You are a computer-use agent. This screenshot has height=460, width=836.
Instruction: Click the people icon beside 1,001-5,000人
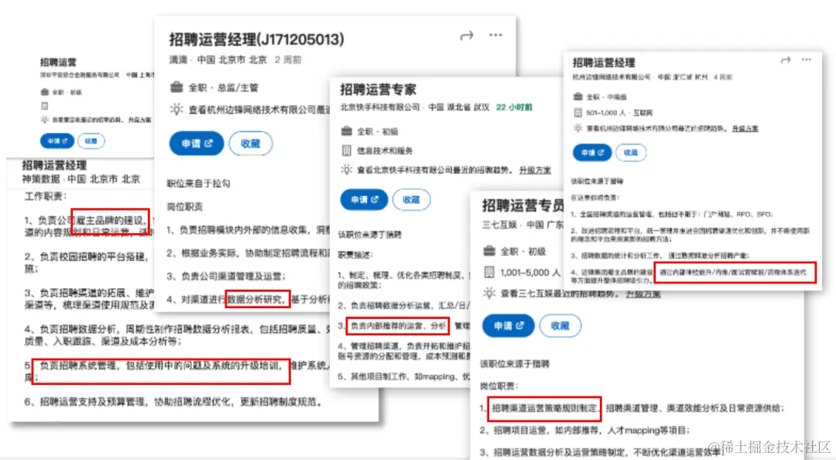(488, 271)
